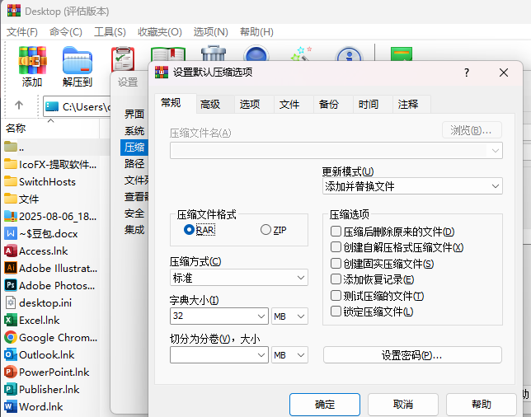Select the Outlook.lnk shortcut icon
This screenshot has height=417, width=531.
coord(11,354)
